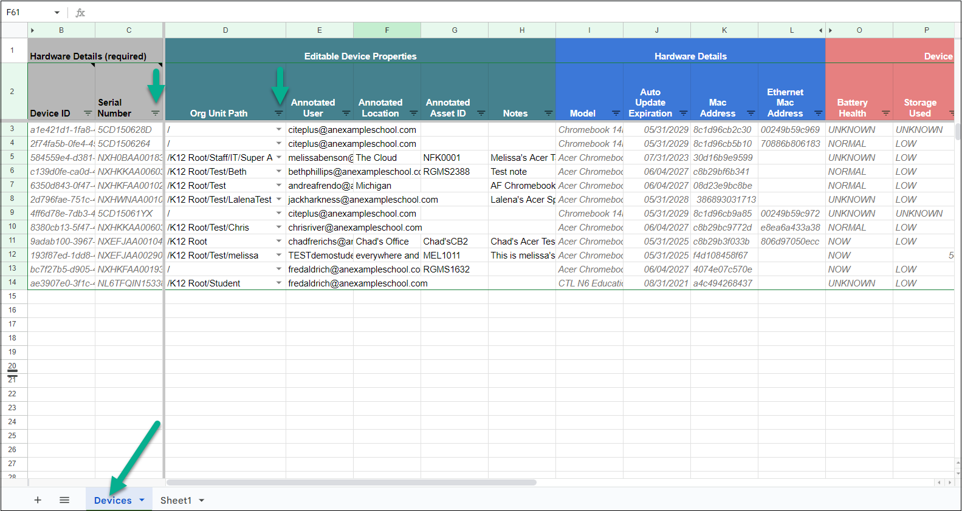
Task: Open filter for Mac Address column
Action: pos(751,113)
